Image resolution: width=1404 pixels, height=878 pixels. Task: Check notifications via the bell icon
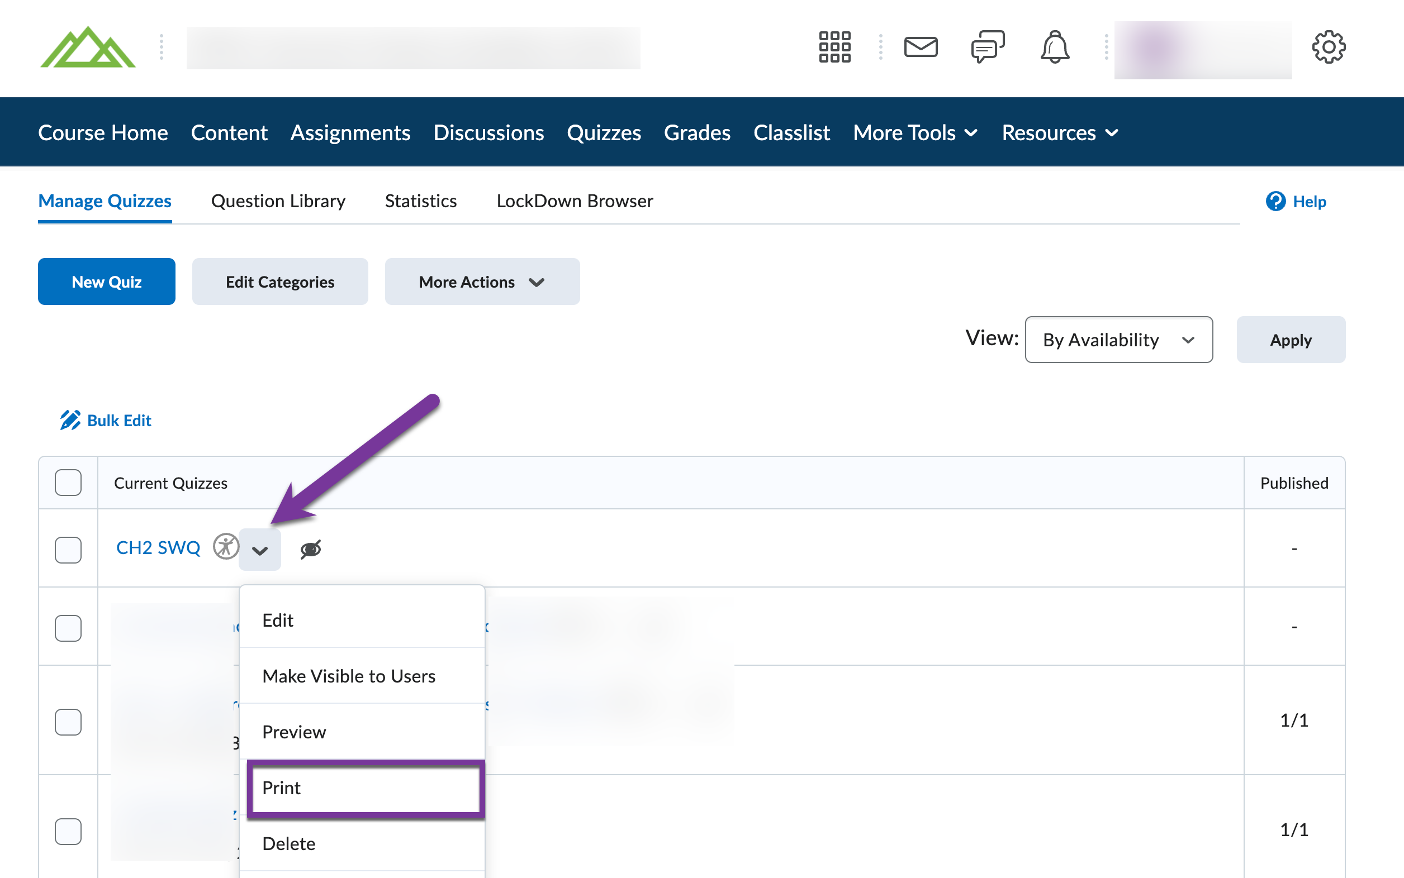1055,46
